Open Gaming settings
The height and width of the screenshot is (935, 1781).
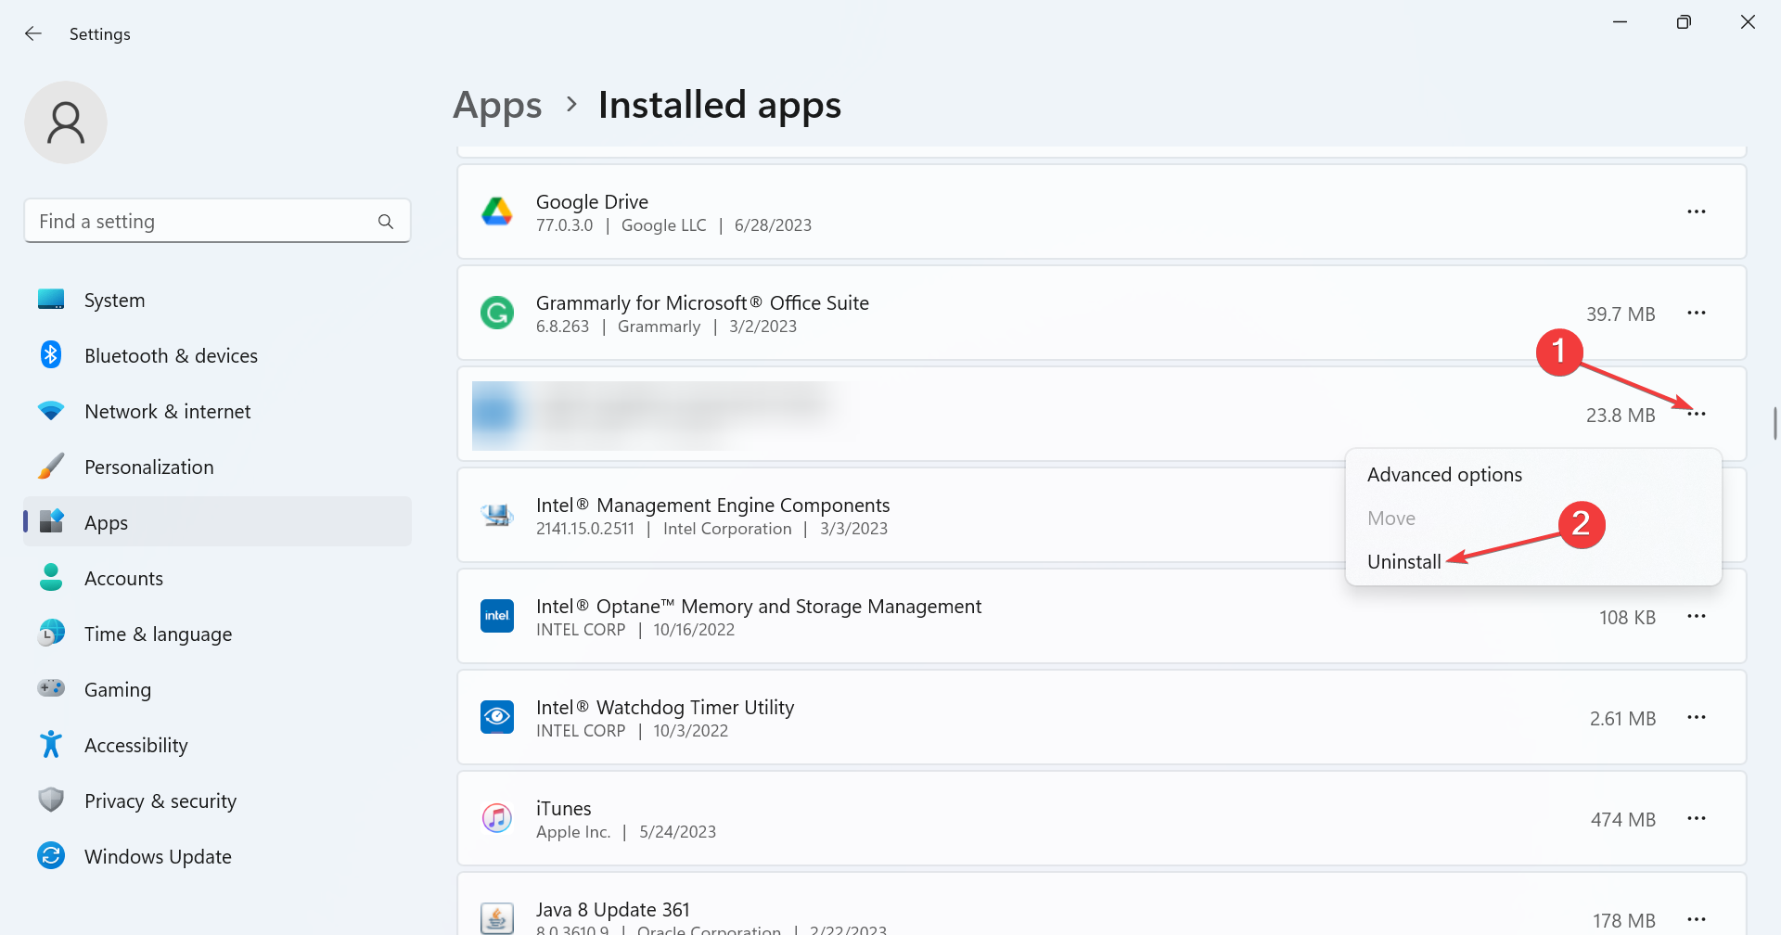coord(217,689)
